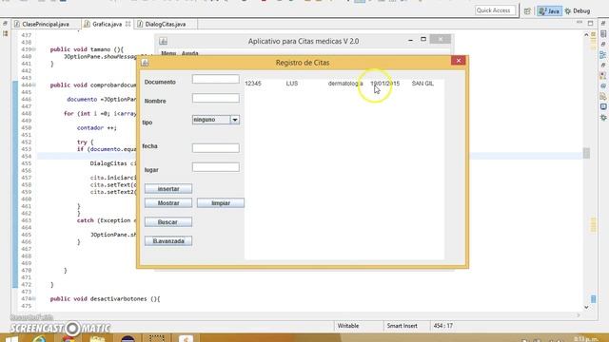Open the Outline minimized view icon

point(603,55)
